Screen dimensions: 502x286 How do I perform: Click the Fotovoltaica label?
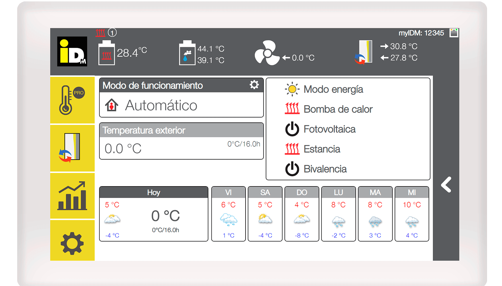point(330,129)
